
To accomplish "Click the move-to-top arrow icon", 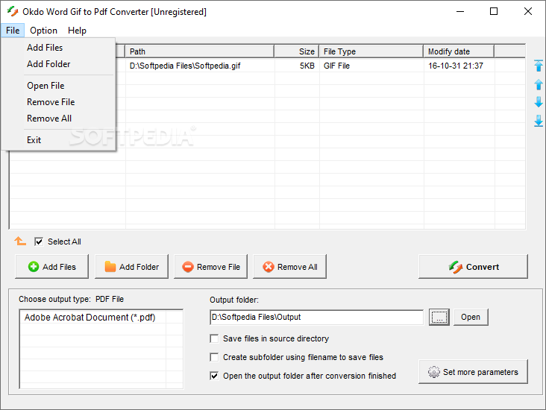I will click(539, 66).
